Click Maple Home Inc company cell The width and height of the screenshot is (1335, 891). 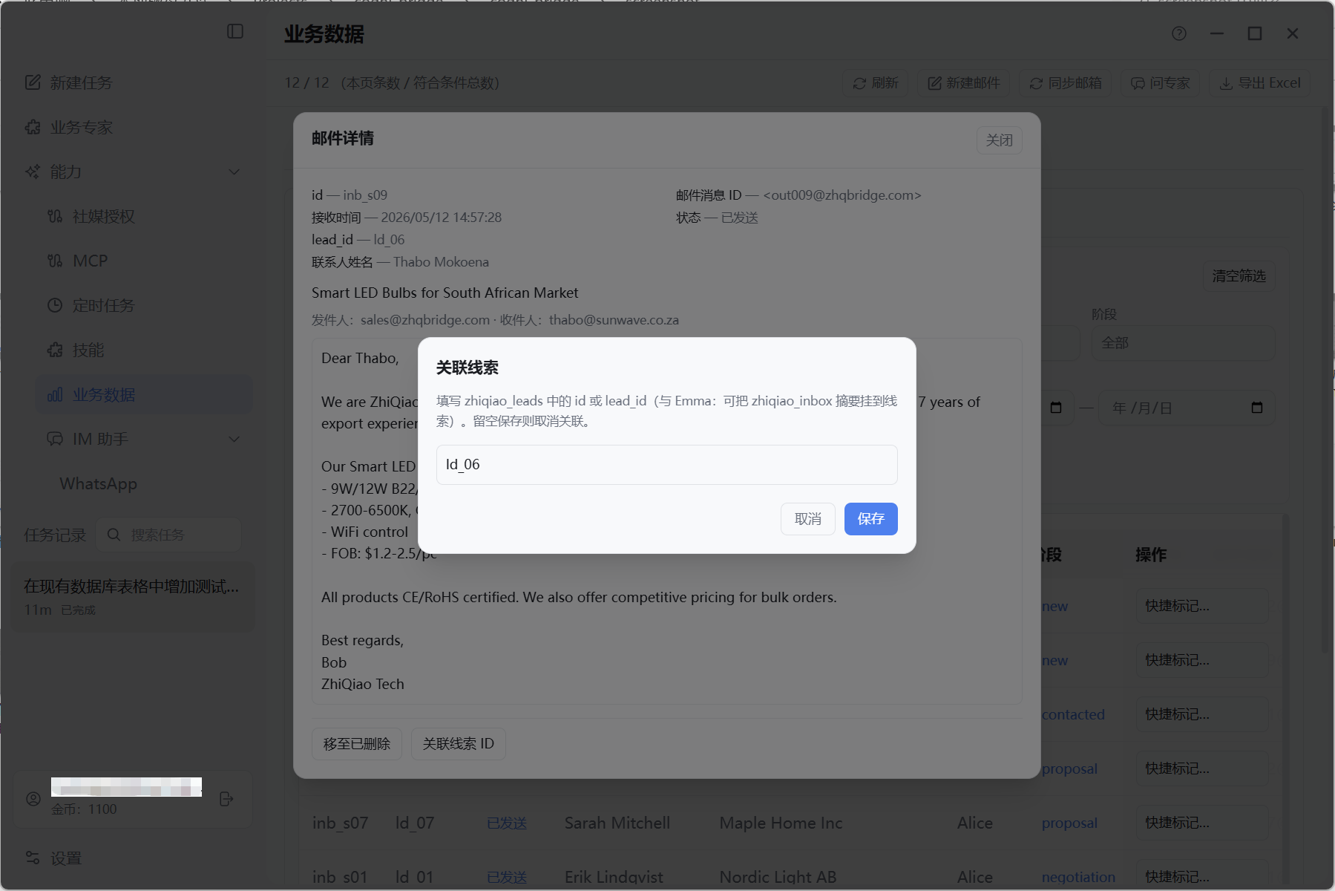click(x=781, y=823)
